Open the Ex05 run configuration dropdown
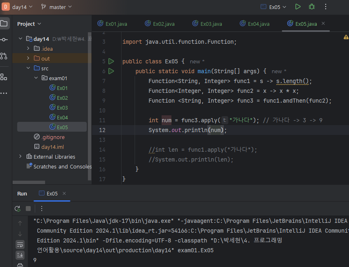 click(273, 7)
